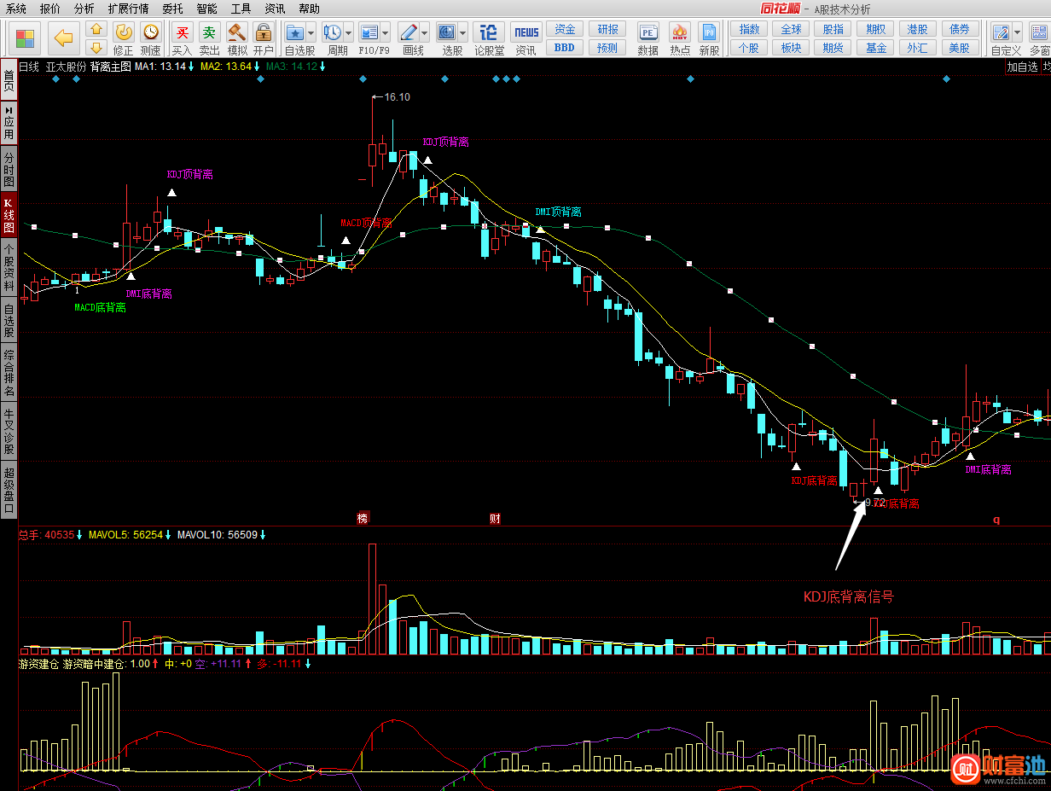
Task: Click the 基金 button
Action: coord(876,48)
